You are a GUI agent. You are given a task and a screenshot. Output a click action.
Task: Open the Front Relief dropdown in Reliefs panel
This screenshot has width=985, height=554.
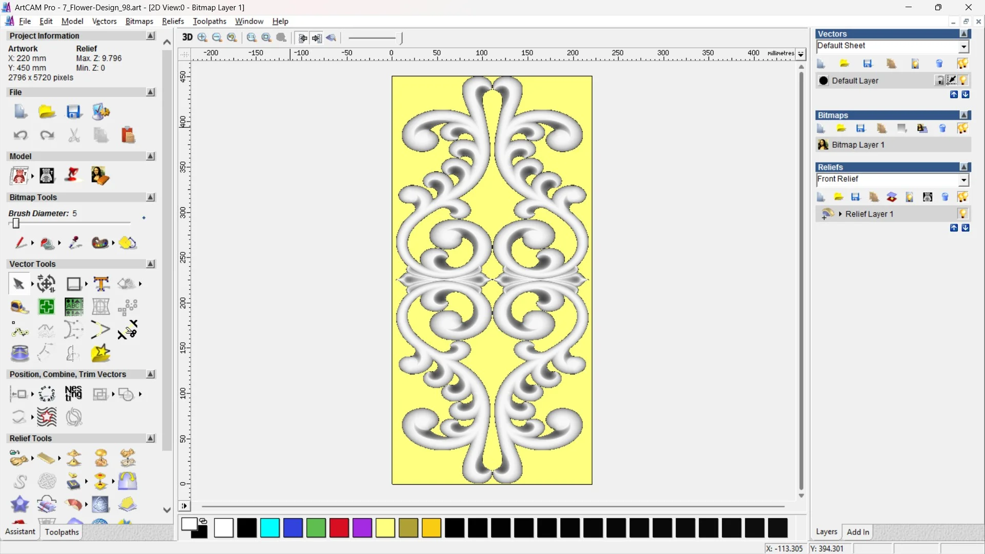pos(964,180)
